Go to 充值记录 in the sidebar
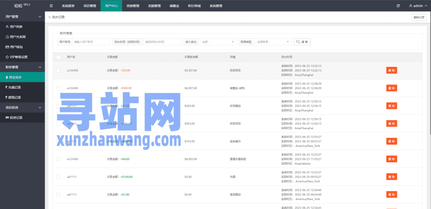This screenshot has height=209, width=431. coord(22,87)
